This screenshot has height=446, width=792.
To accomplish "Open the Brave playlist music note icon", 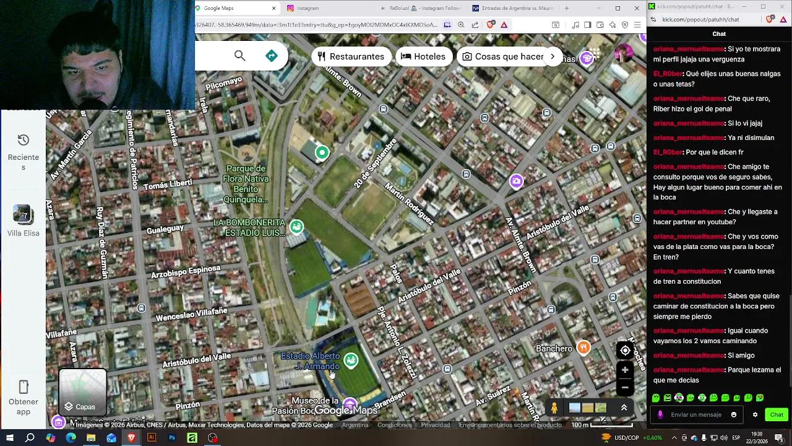I will pos(576,25).
